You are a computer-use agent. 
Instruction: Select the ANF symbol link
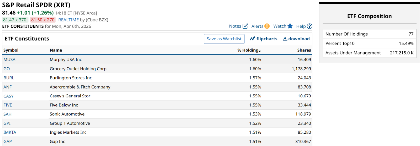pos(8,87)
